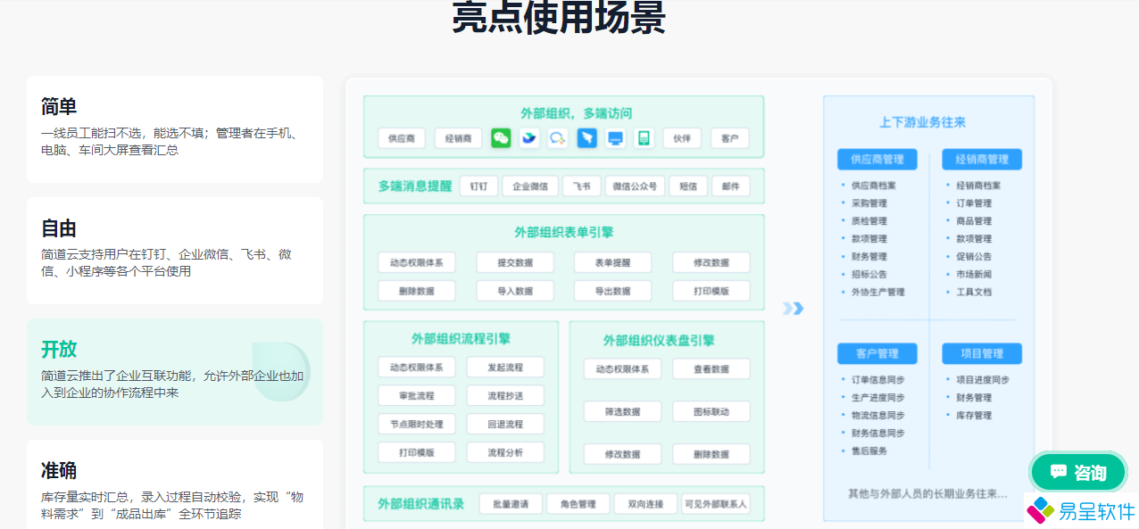Click 经销商档案 list item
This screenshot has height=529, width=1139.
pyautogui.click(x=978, y=186)
